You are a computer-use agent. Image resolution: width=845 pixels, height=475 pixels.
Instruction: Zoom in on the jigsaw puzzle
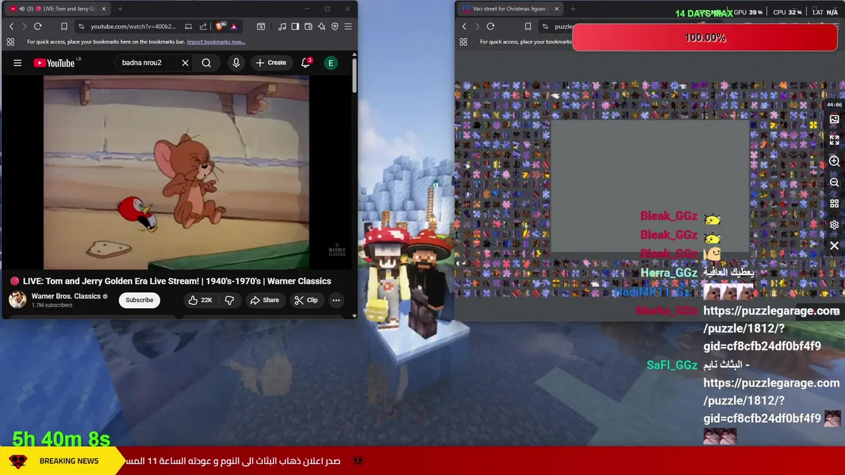click(x=834, y=161)
